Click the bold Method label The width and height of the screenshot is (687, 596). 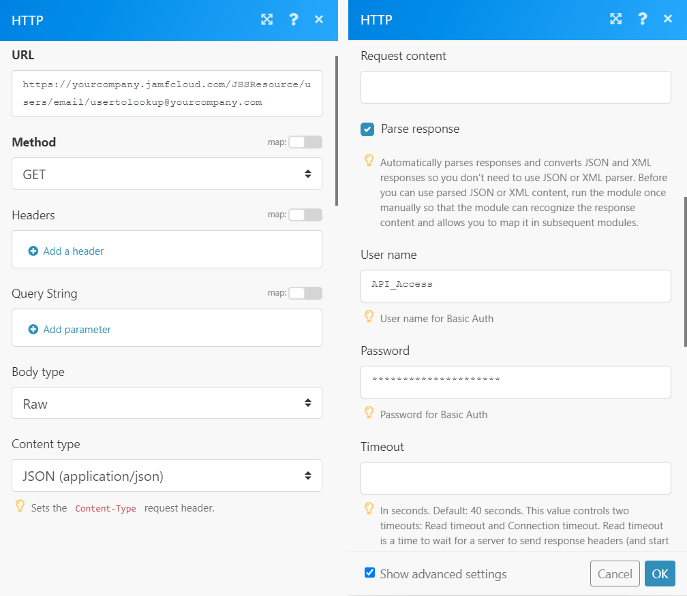pos(34,142)
